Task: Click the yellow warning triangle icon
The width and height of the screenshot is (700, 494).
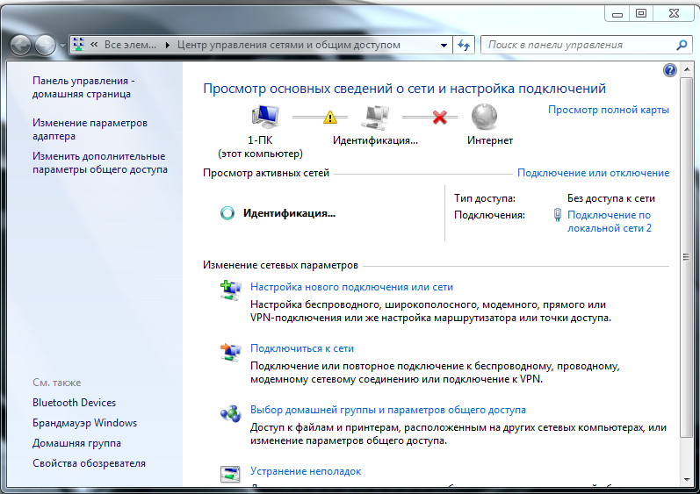Action: coord(330,117)
